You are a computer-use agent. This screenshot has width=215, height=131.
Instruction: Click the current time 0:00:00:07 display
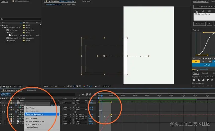(x=6, y=94)
